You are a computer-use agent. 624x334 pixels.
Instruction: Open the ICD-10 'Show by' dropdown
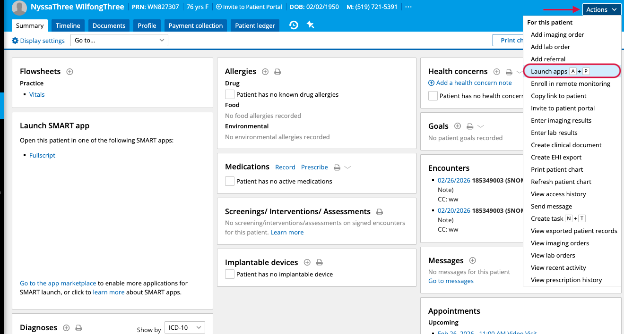click(x=184, y=327)
